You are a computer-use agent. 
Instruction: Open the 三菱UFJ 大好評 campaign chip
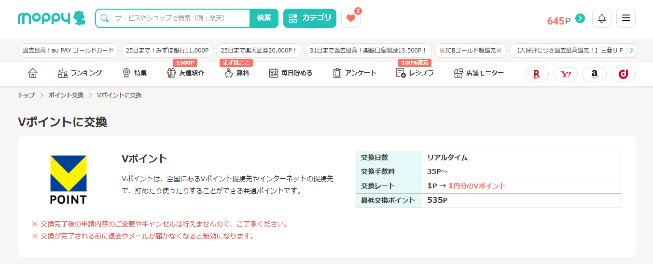(569, 51)
